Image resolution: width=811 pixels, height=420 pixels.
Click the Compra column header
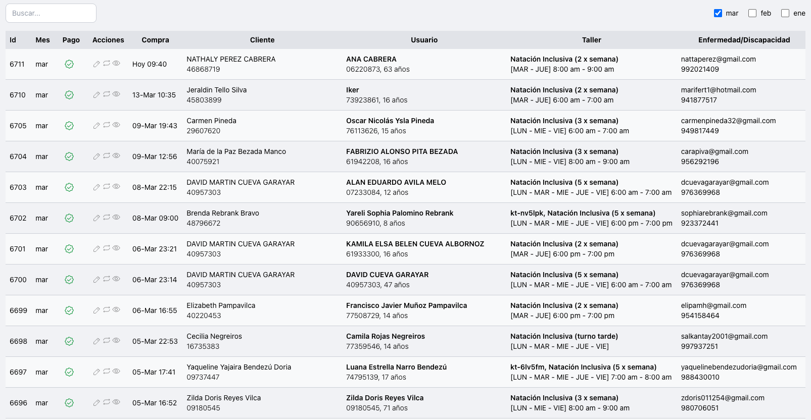155,40
